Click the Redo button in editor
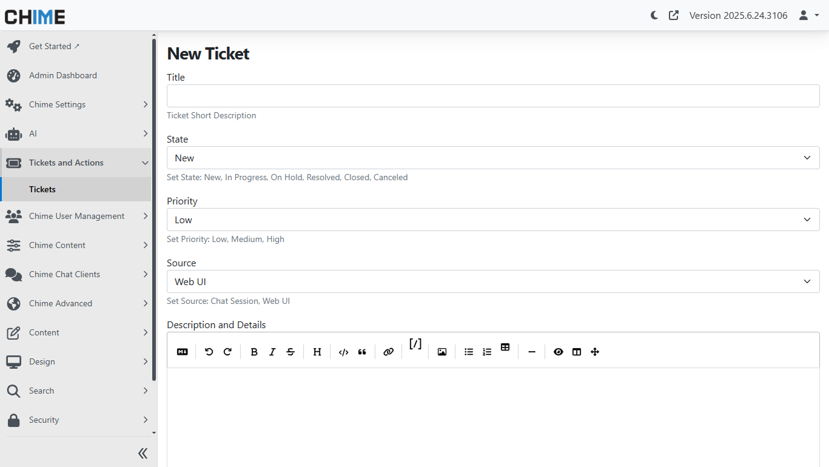Screen dimensions: 829x467 (x=227, y=352)
